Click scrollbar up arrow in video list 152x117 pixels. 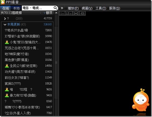pyautogui.click(x=56, y=13)
